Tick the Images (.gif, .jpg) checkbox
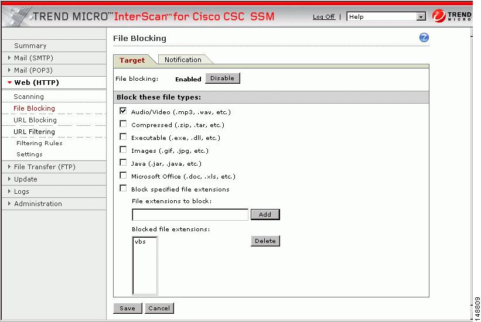 coord(123,150)
